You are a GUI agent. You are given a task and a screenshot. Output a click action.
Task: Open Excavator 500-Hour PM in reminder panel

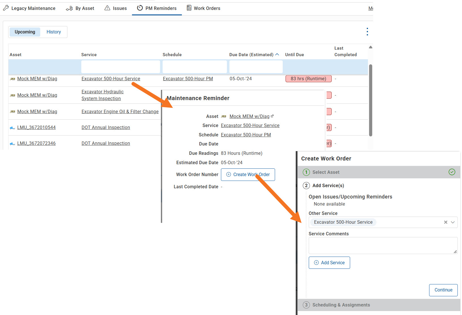click(x=246, y=135)
